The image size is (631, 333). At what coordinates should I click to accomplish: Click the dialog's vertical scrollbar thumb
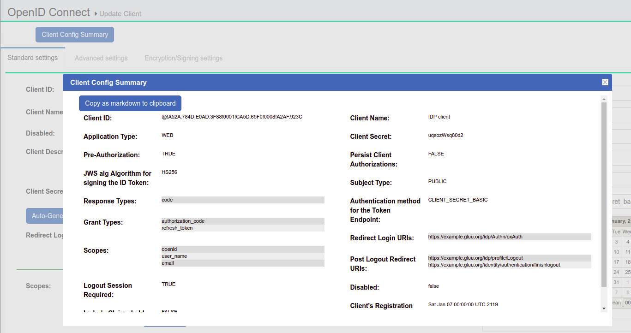(x=604, y=194)
